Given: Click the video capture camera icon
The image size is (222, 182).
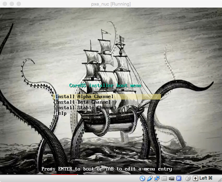Looking at the screenshot, I should [171, 178].
